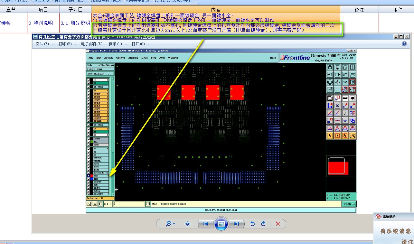Screen dimensions: 414x244
Task: Open Genesis Actions menu
Action: 108,58
